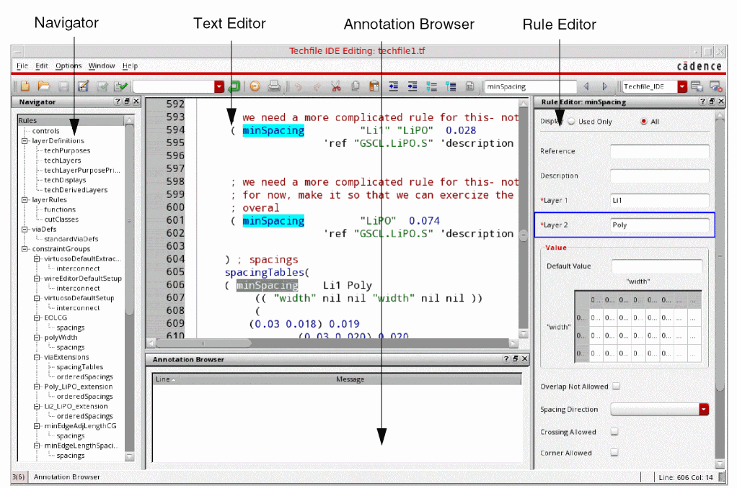Open the Techfile_IDE workspace dropdown

681,86
